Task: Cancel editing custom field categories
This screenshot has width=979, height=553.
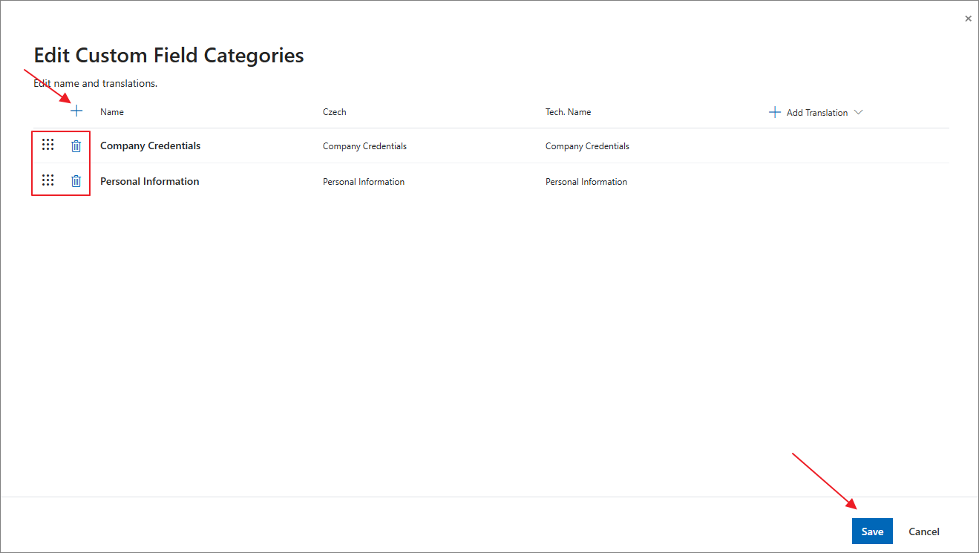Action: [x=924, y=531]
